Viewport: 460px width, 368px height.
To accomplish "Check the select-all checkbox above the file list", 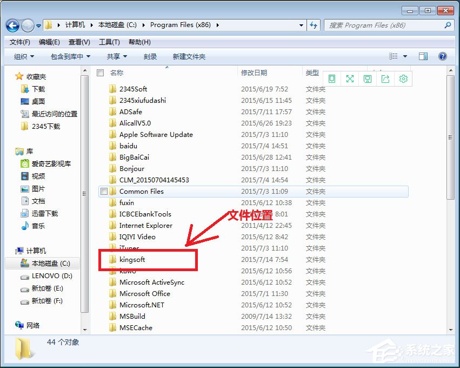I will click(x=100, y=72).
